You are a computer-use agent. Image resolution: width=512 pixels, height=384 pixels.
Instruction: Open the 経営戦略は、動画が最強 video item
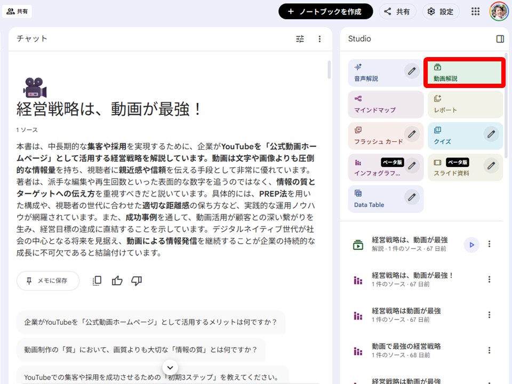[x=410, y=244]
